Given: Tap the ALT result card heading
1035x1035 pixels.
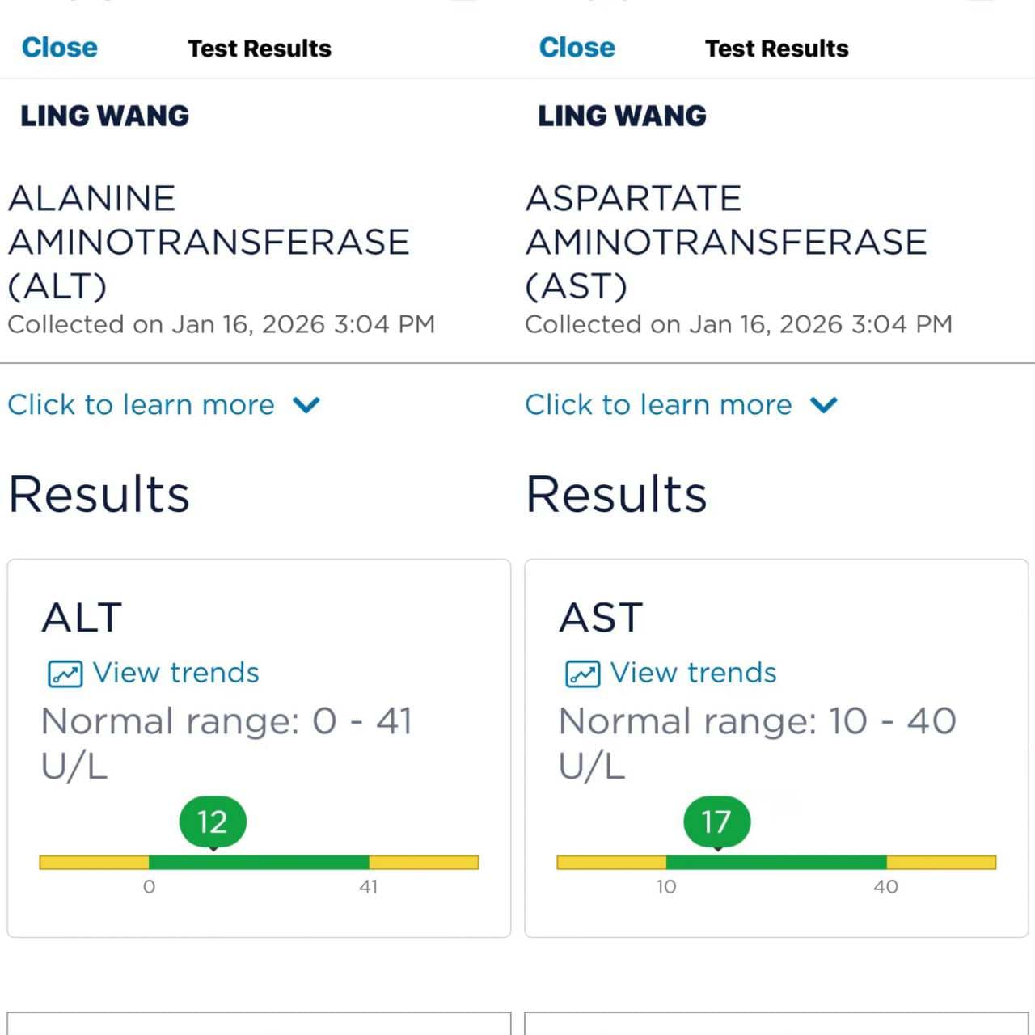Looking at the screenshot, I should pyautogui.click(x=82, y=618).
